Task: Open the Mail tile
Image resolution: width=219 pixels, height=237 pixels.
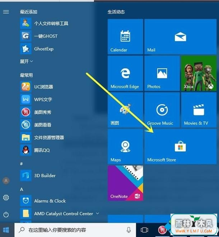Action: 180,37
